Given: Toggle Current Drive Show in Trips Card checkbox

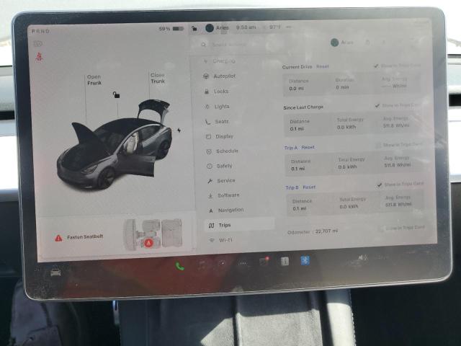Looking at the screenshot, I should click(376, 66).
